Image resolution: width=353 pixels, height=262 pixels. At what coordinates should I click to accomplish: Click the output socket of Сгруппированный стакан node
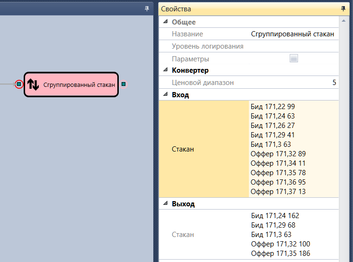(x=124, y=84)
